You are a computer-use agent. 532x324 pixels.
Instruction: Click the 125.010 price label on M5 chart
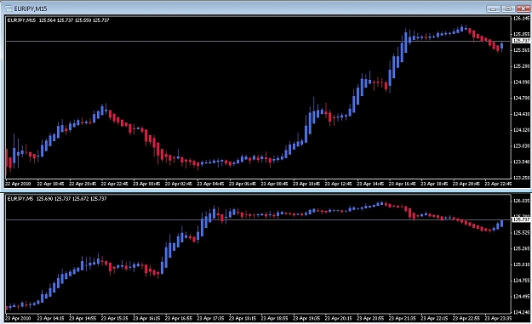click(x=522, y=264)
